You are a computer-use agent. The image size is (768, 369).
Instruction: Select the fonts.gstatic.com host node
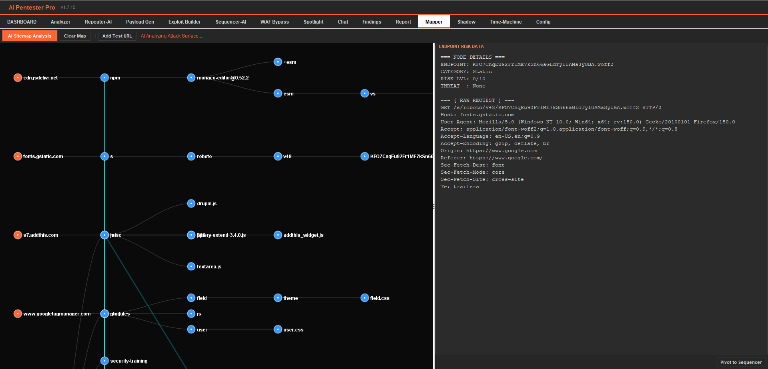pyautogui.click(x=18, y=156)
